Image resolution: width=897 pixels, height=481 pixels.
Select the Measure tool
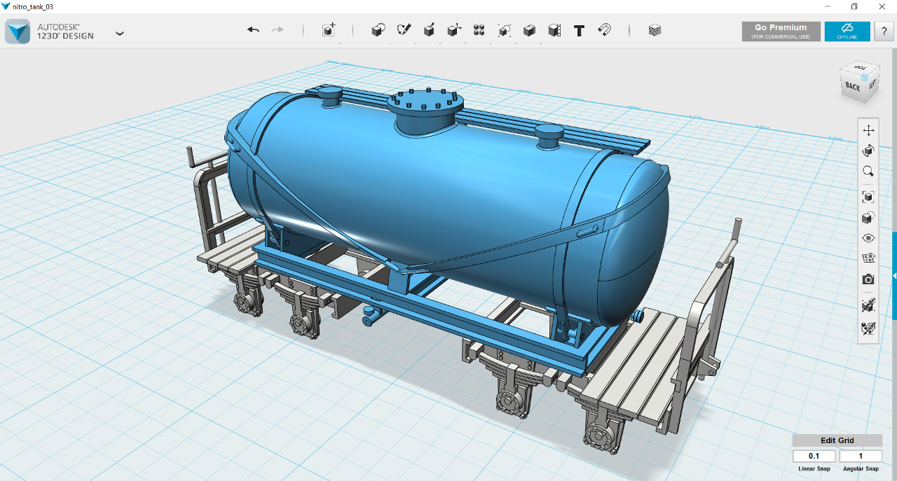[554, 30]
